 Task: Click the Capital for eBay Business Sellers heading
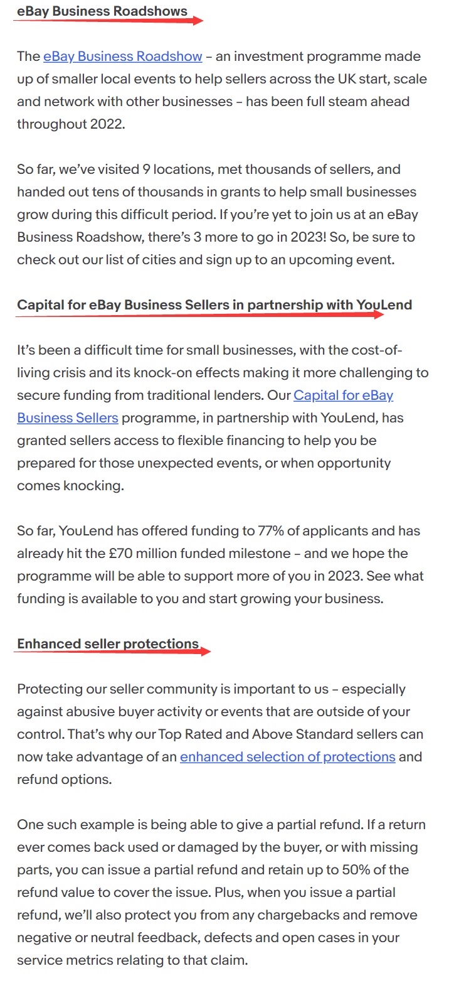[x=214, y=305]
